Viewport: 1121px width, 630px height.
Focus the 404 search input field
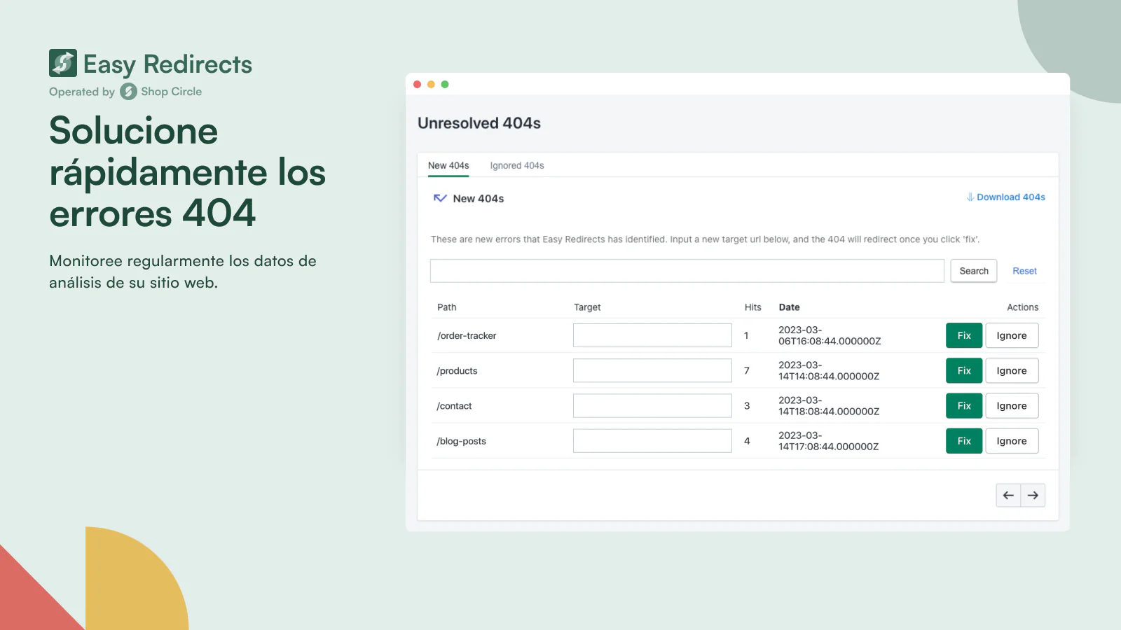[687, 271]
